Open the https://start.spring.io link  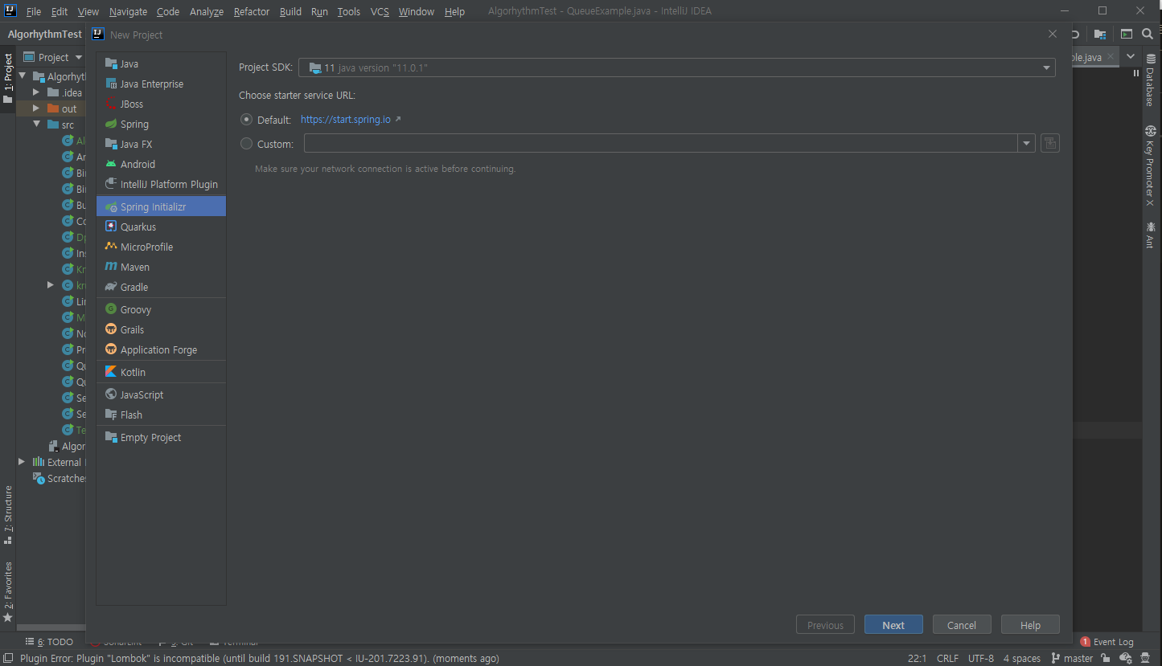click(x=346, y=120)
